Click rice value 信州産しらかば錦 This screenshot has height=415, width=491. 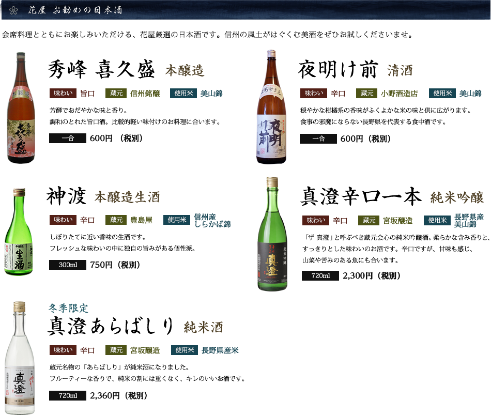pos(212,220)
